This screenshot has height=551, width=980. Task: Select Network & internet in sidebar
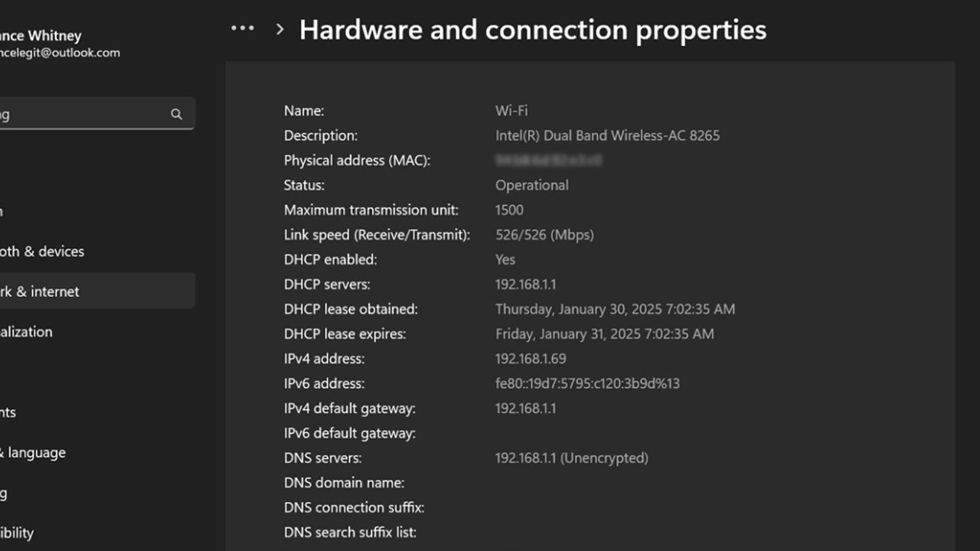[x=42, y=292]
